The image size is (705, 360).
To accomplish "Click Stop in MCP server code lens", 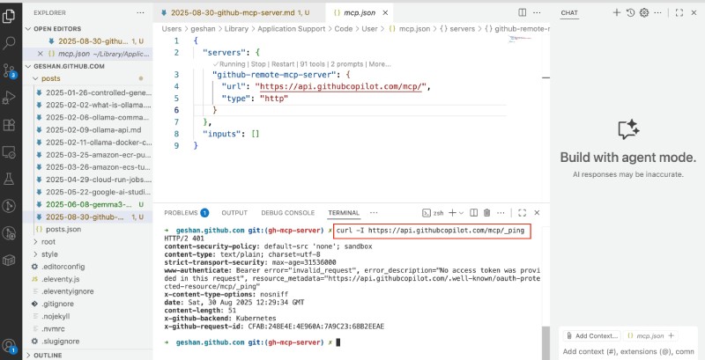I will click(258, 64).
